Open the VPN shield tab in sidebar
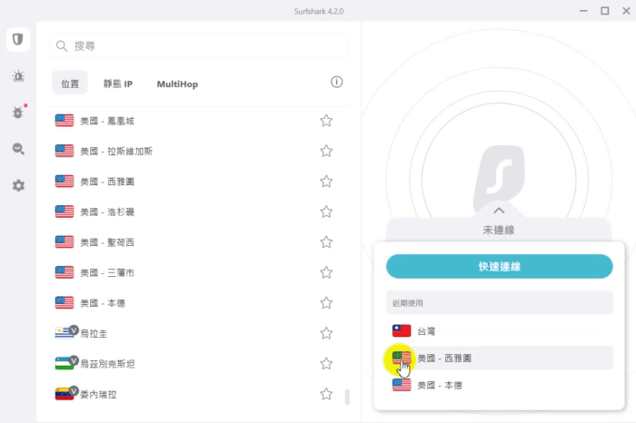Viewport: 636px width, 423px height. click(x=18, y=39)
